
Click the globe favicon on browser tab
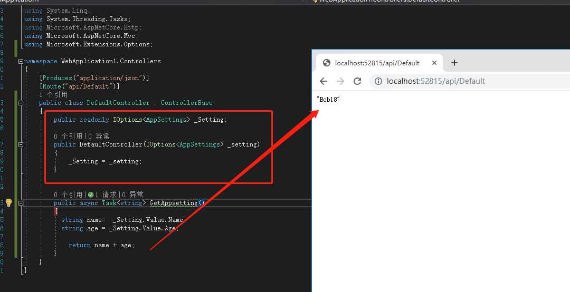click(327, 63)
